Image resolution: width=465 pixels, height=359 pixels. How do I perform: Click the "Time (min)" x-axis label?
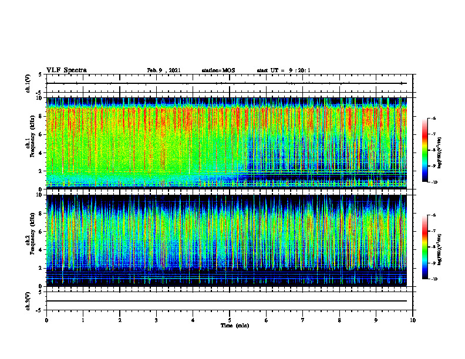[x=235, y=326]
